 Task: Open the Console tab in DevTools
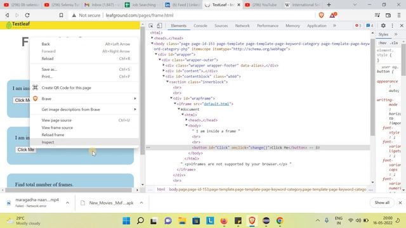(x=200, y=25)
